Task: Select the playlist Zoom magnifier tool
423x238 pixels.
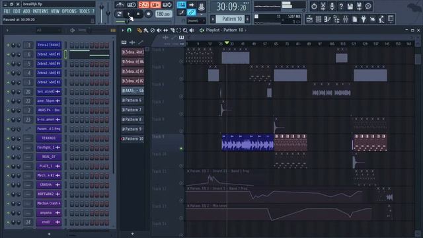Action: [x=185, y=30]
